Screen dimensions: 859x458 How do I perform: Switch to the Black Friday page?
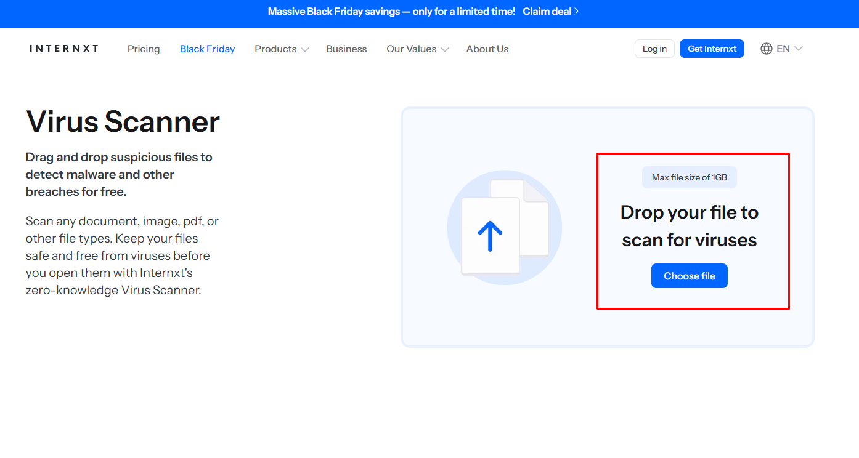[207, 49]
